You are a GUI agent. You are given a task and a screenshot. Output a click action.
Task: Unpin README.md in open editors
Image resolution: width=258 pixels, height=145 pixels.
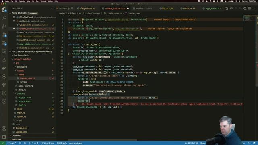coord(14,17)
